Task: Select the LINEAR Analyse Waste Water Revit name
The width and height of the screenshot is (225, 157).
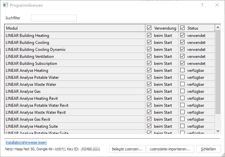Action: click(x=36, y=112)
